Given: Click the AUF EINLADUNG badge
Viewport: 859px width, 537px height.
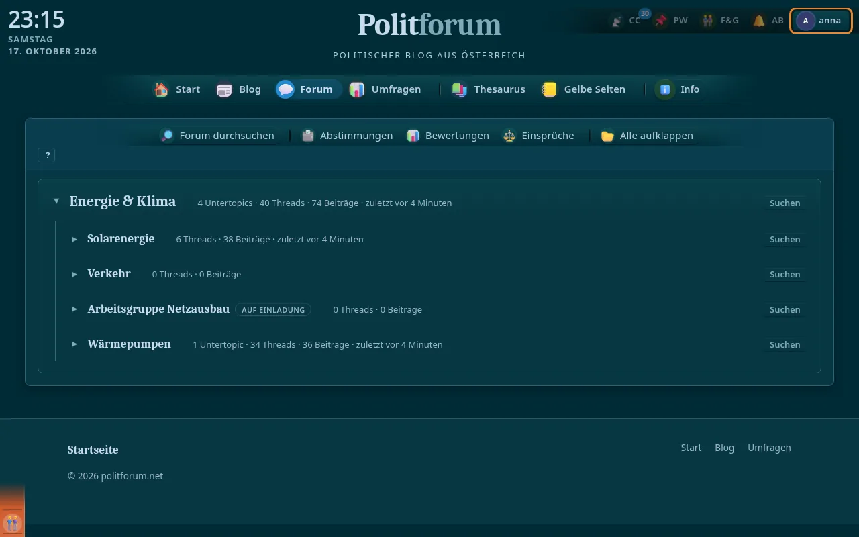Looking at the screenshot, I should (273, 309).
